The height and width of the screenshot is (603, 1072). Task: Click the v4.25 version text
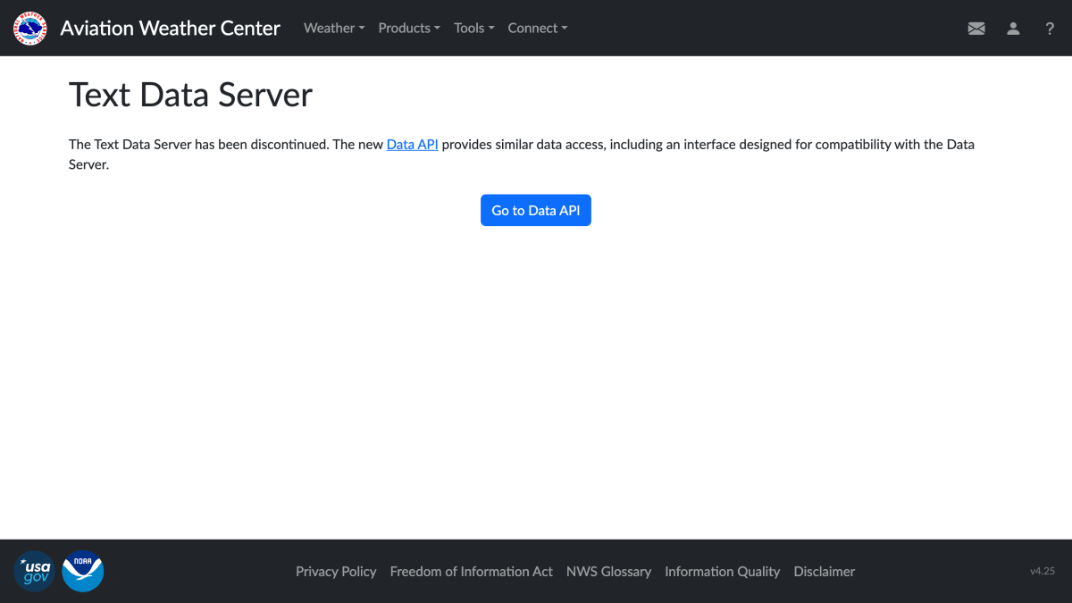[1043, 571]
